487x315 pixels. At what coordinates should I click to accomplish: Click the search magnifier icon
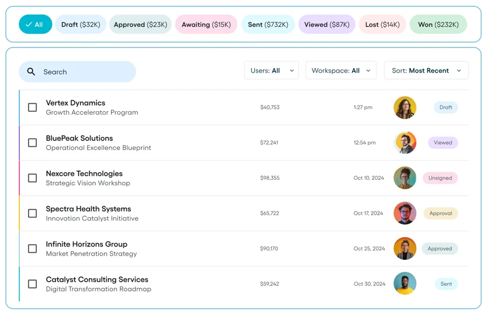tap(32, 72)
